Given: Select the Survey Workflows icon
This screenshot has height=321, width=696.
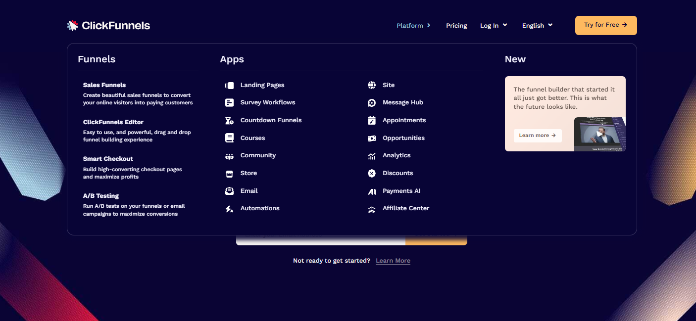Looking at the screenshot, I should [x=229, y=102].
